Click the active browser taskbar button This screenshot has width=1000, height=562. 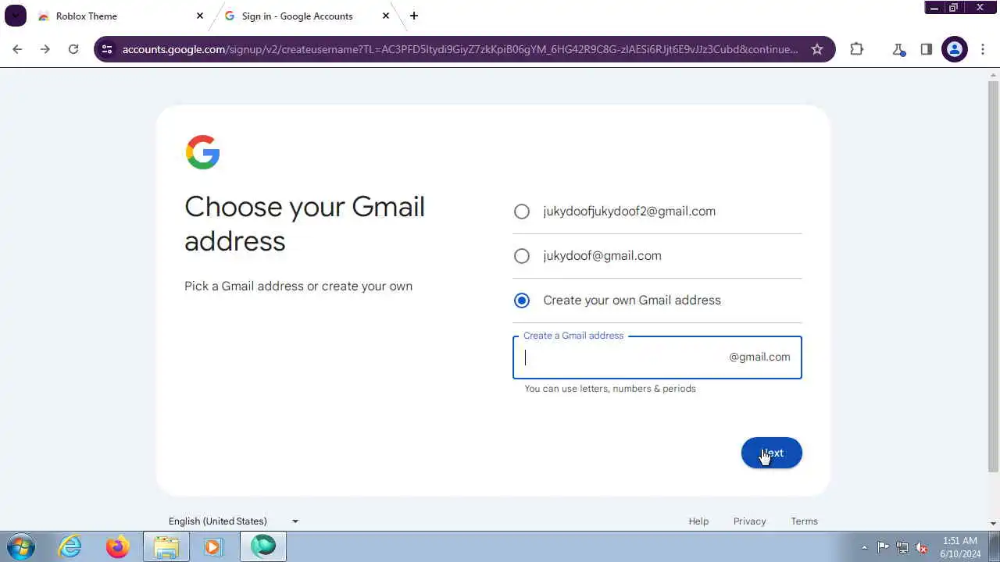point(263,546)
